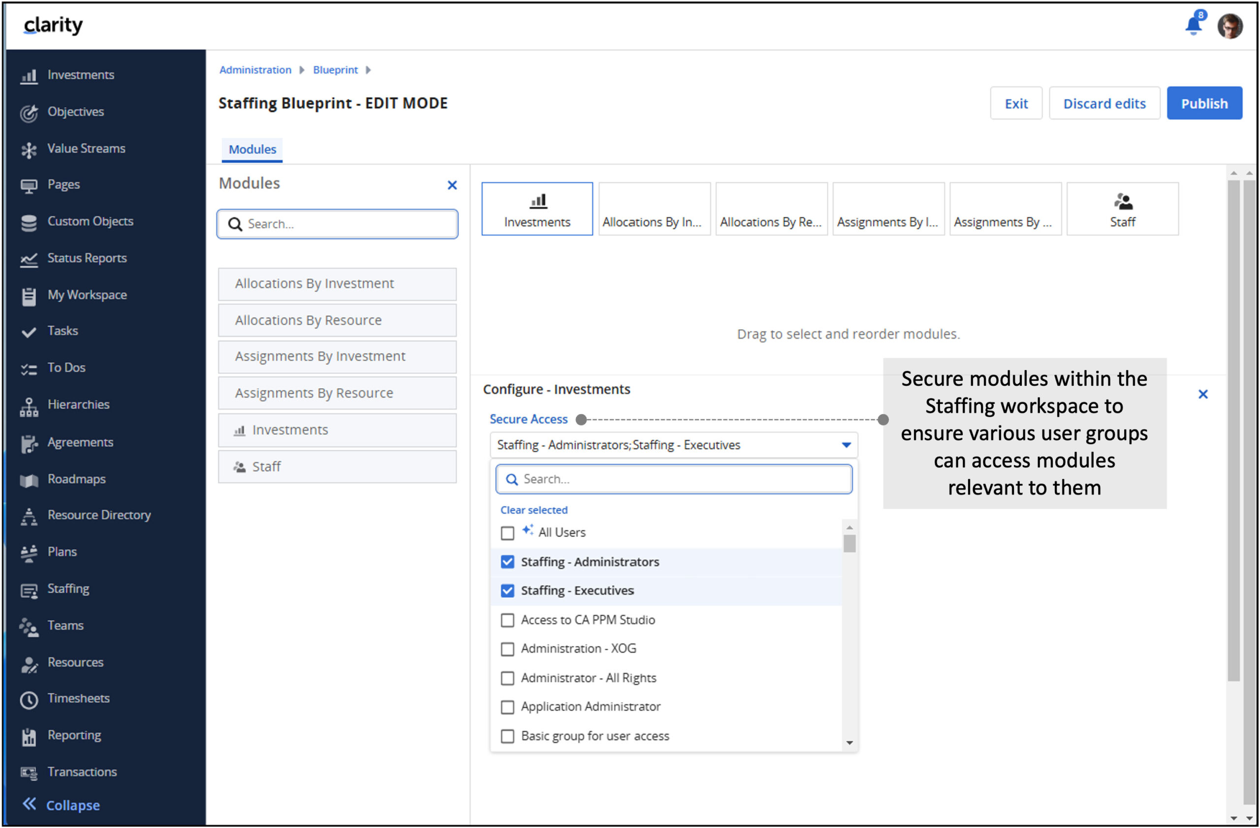Image resolution: width=1260 pixels, height=828 pixels.
Task: Click breadcrumb arrow after Administration
Action: [x=302, y=70]
